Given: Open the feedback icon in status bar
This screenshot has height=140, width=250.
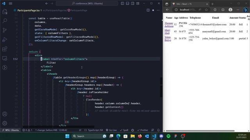Looking at the screenshot, I should (x=153, y=130).
